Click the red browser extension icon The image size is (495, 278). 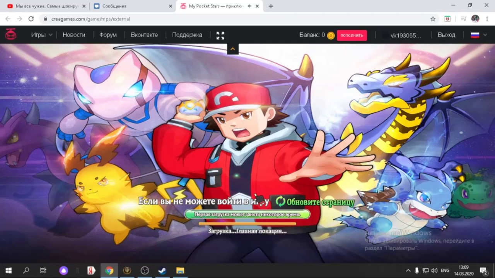click(x=447, y=19)
